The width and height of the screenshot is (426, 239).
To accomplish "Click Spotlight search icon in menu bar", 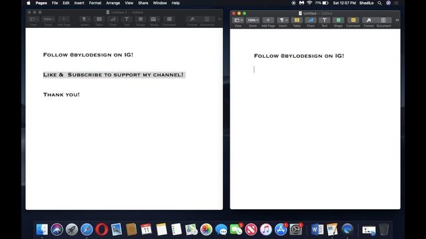I will [x=379, y=3].
